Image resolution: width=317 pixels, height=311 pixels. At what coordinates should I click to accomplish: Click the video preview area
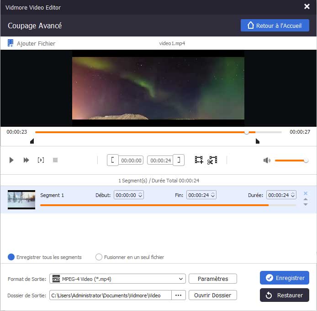pyautogui.click(x=158, y=88)
